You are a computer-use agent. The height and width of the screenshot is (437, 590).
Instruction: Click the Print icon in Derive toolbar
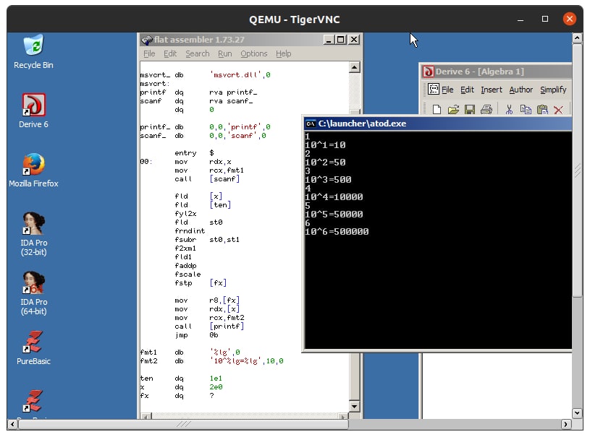[x=486, y=109]
